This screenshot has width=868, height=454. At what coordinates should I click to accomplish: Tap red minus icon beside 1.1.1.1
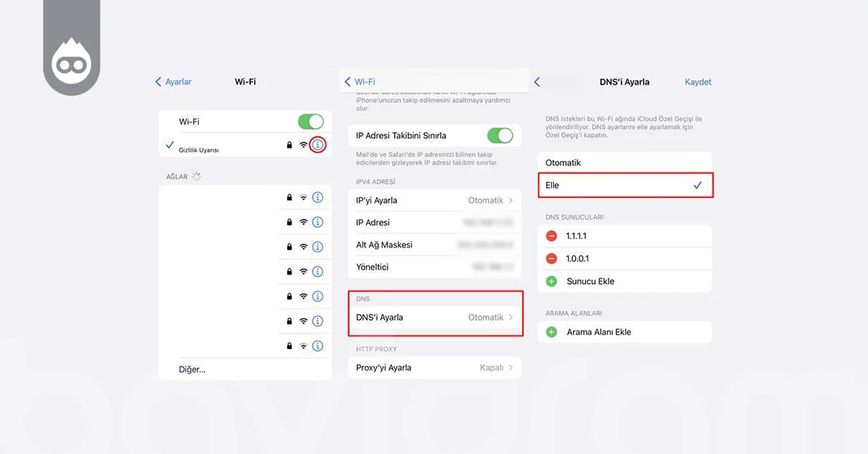(551, 236)
